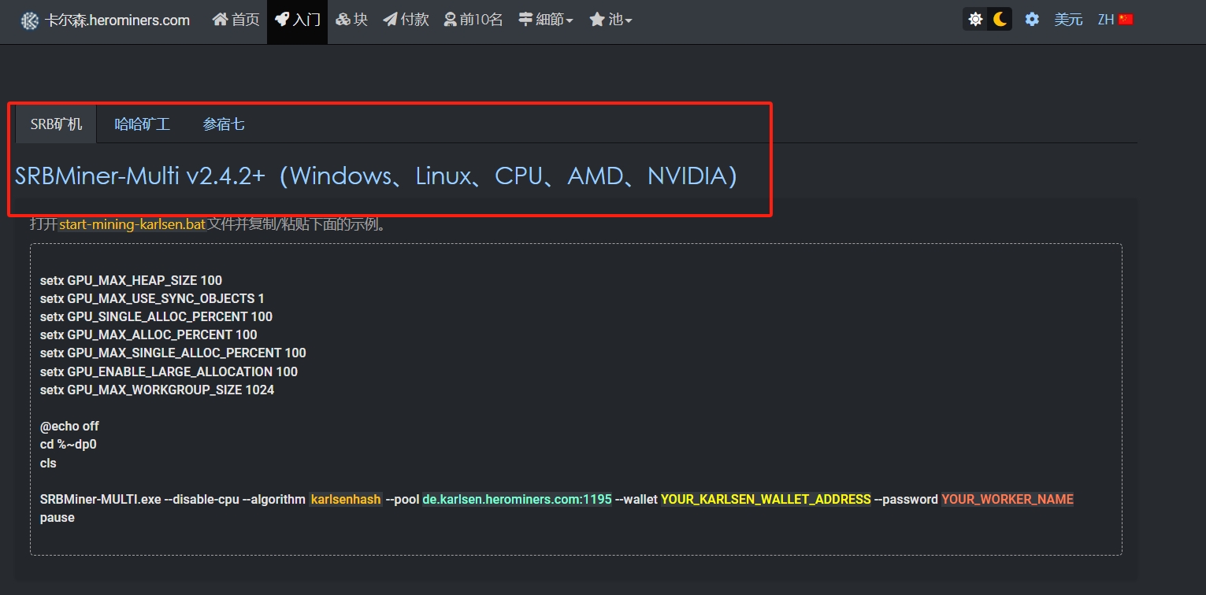Click the YOUR_WORKER_NAME placeholder

pyautogui.click(x=1007, y=500)
